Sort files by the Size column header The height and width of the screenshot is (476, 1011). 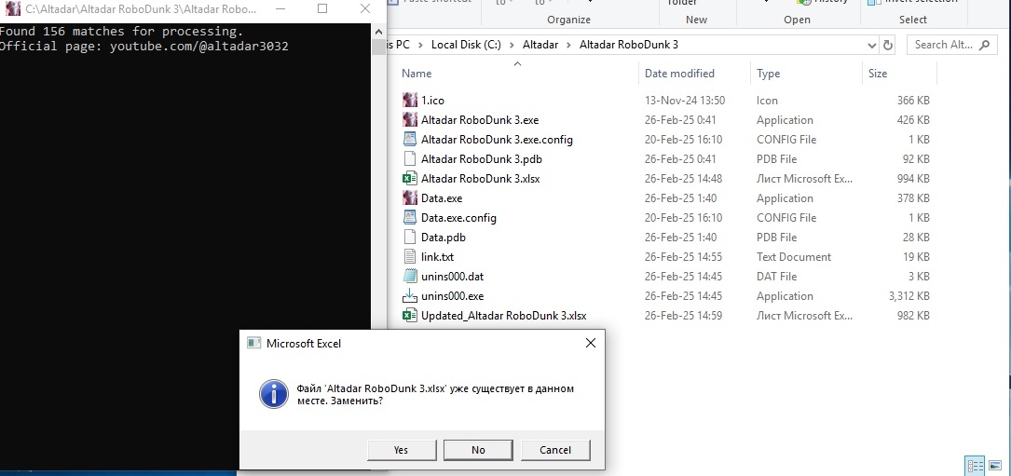click(x=878, y=74)
